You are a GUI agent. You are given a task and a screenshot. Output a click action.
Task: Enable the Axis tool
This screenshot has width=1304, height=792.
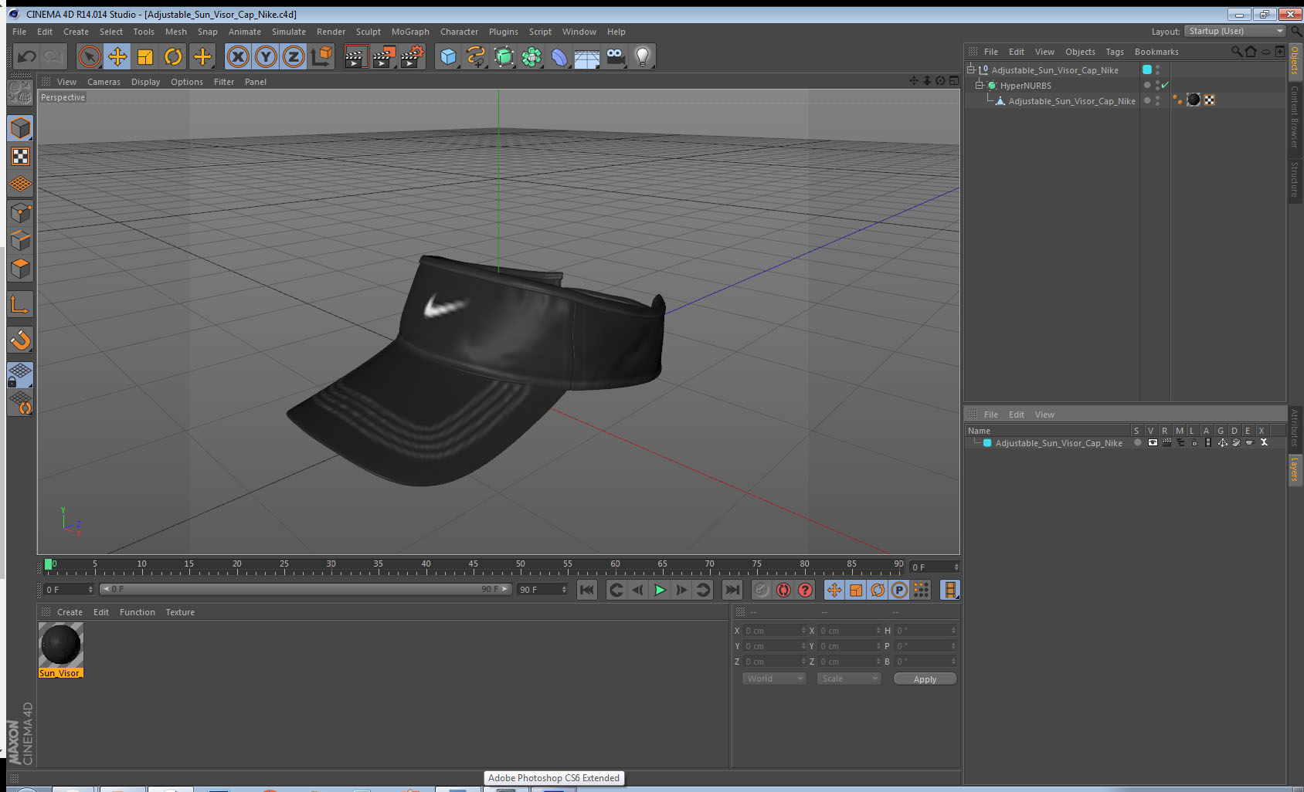pos(21,305)
